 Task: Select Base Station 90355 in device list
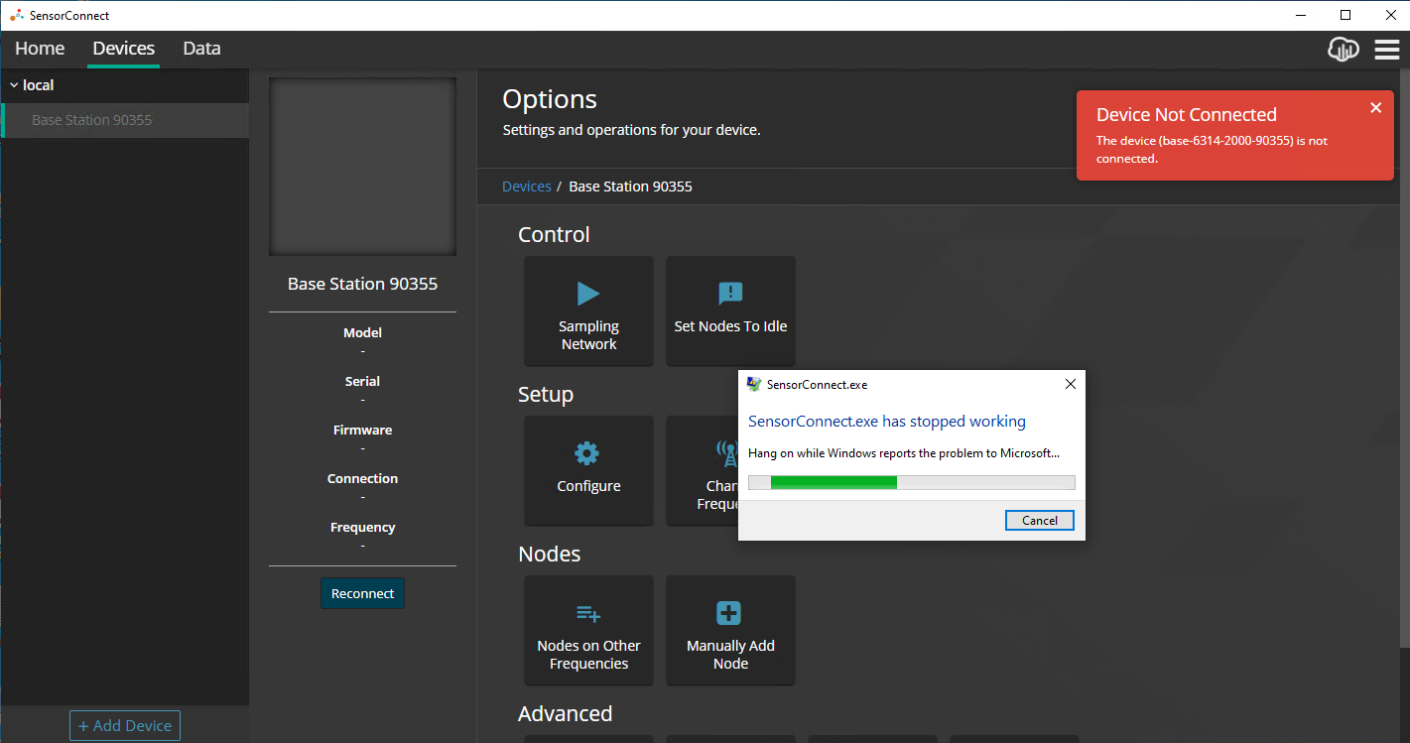coord(124,120)
